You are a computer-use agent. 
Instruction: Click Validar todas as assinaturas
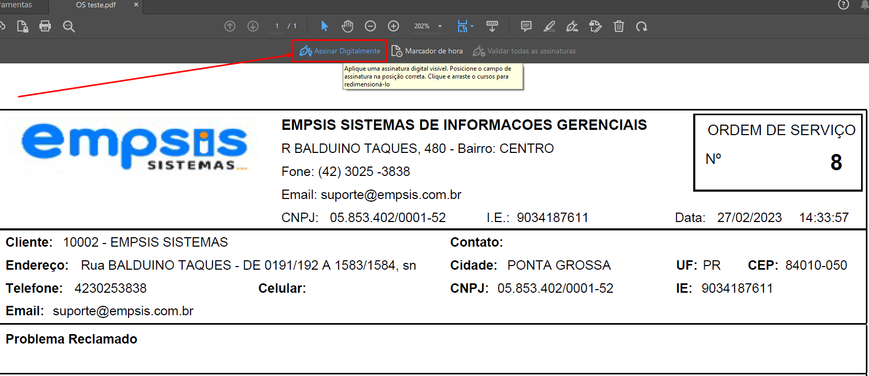524,51
